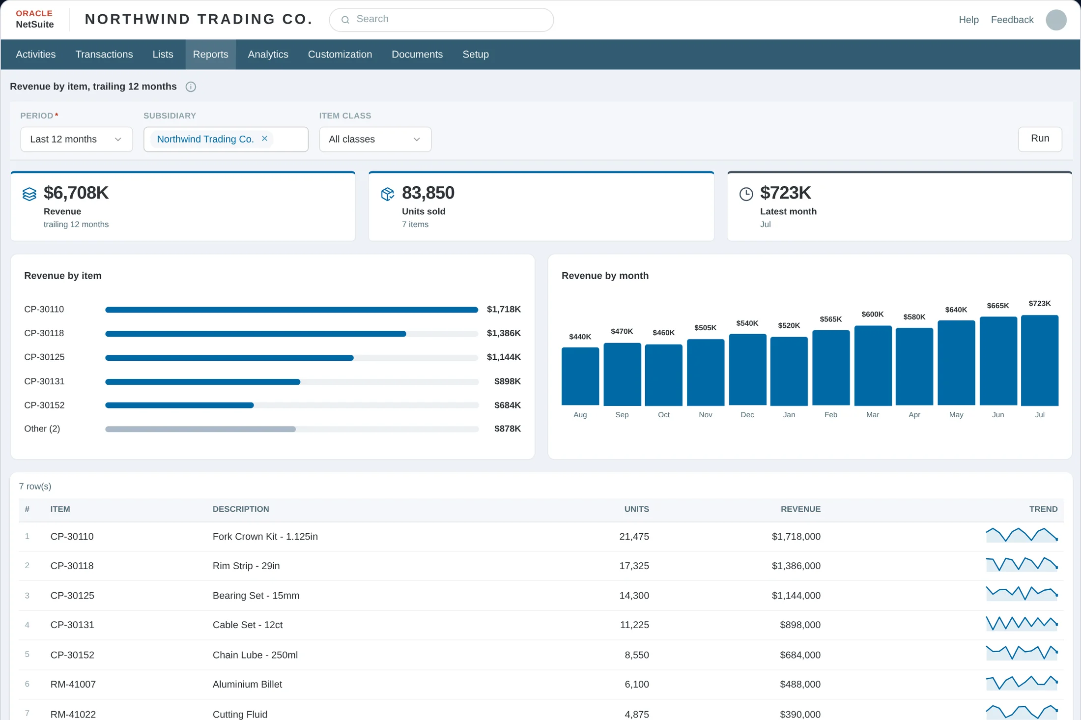Screen dimensions: 1081x720
Task: Select the description Bearing Set - 15mm
Action: pyautogui.click(x=256, y=596)
